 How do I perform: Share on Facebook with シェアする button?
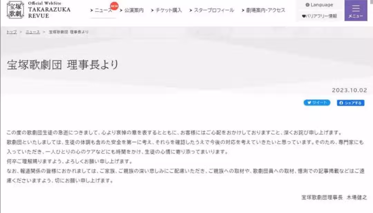[x=351, y=103]
